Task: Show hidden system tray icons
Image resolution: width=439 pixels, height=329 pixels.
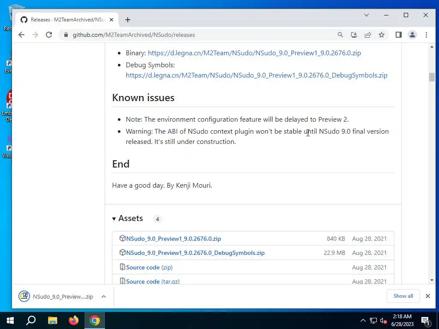Action: click(x=363, y=320)
